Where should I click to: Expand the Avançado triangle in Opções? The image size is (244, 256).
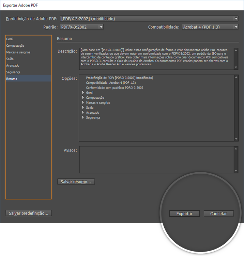point(83,112)
